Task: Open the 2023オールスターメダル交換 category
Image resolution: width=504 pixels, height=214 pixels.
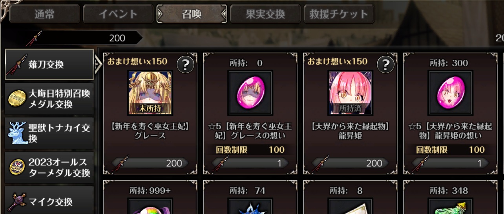Action: point(49,167)
